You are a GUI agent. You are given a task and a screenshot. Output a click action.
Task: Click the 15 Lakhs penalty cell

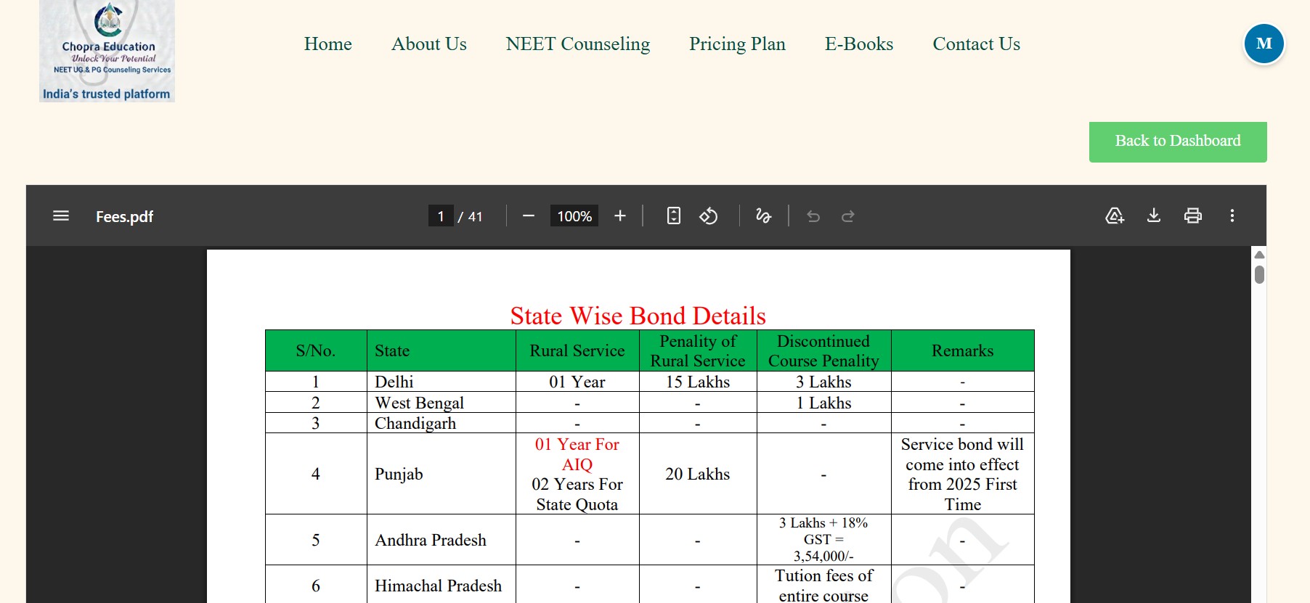698,382
